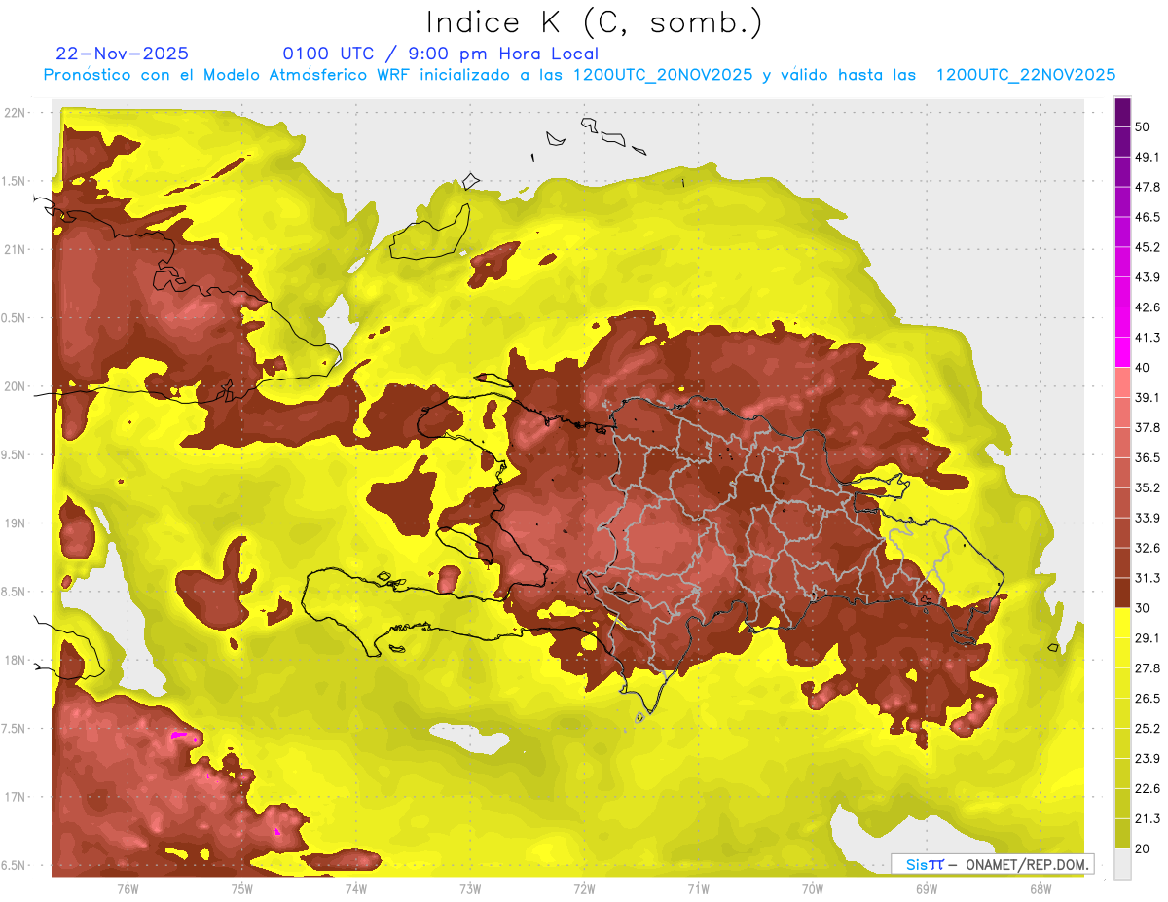1168x902 pixels.
Task: Choose the salmon swatch between 39.1 and 40
Action: 1122,382
